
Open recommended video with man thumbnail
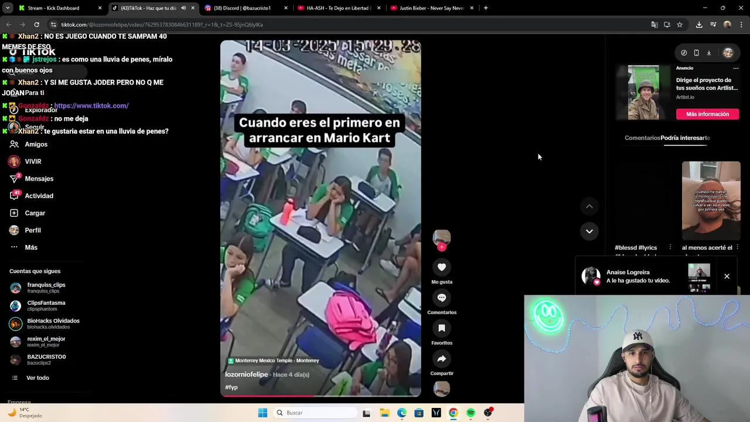tap(711, 201)
